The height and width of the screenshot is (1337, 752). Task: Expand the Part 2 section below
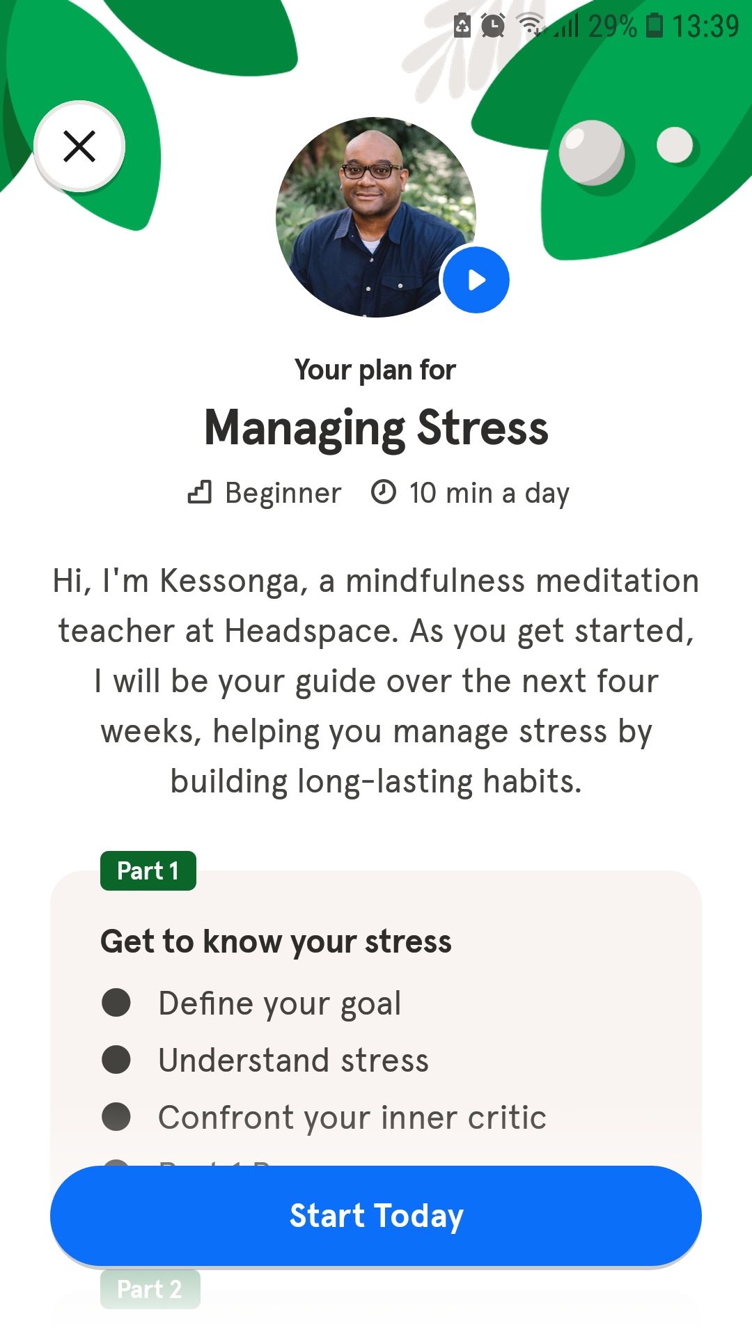point(150,1289)
